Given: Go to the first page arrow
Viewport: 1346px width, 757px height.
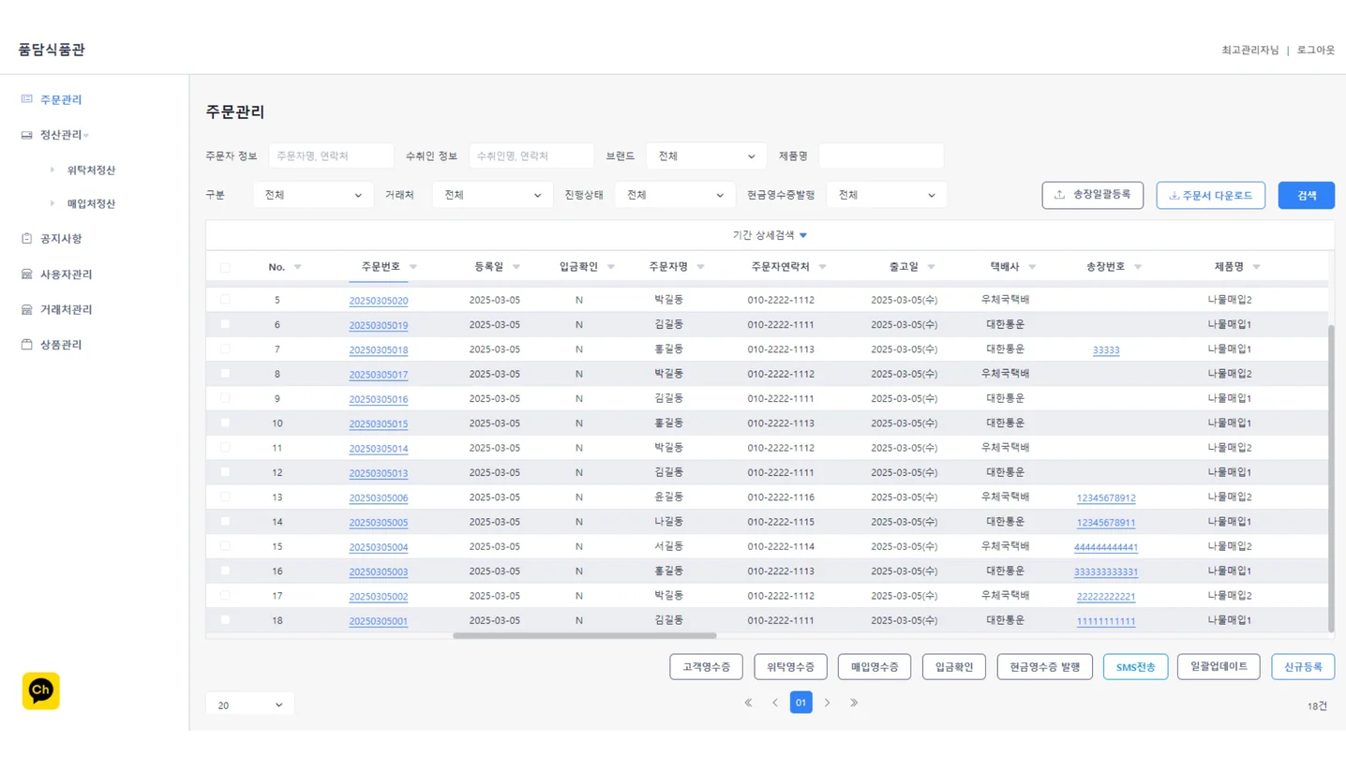Looking at the screenshot, I should click(748, 703).
